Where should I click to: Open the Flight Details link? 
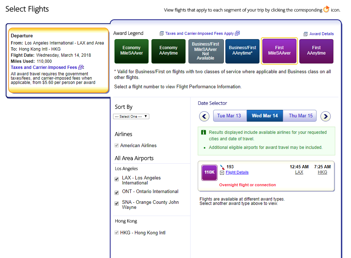tap(237, 173)
